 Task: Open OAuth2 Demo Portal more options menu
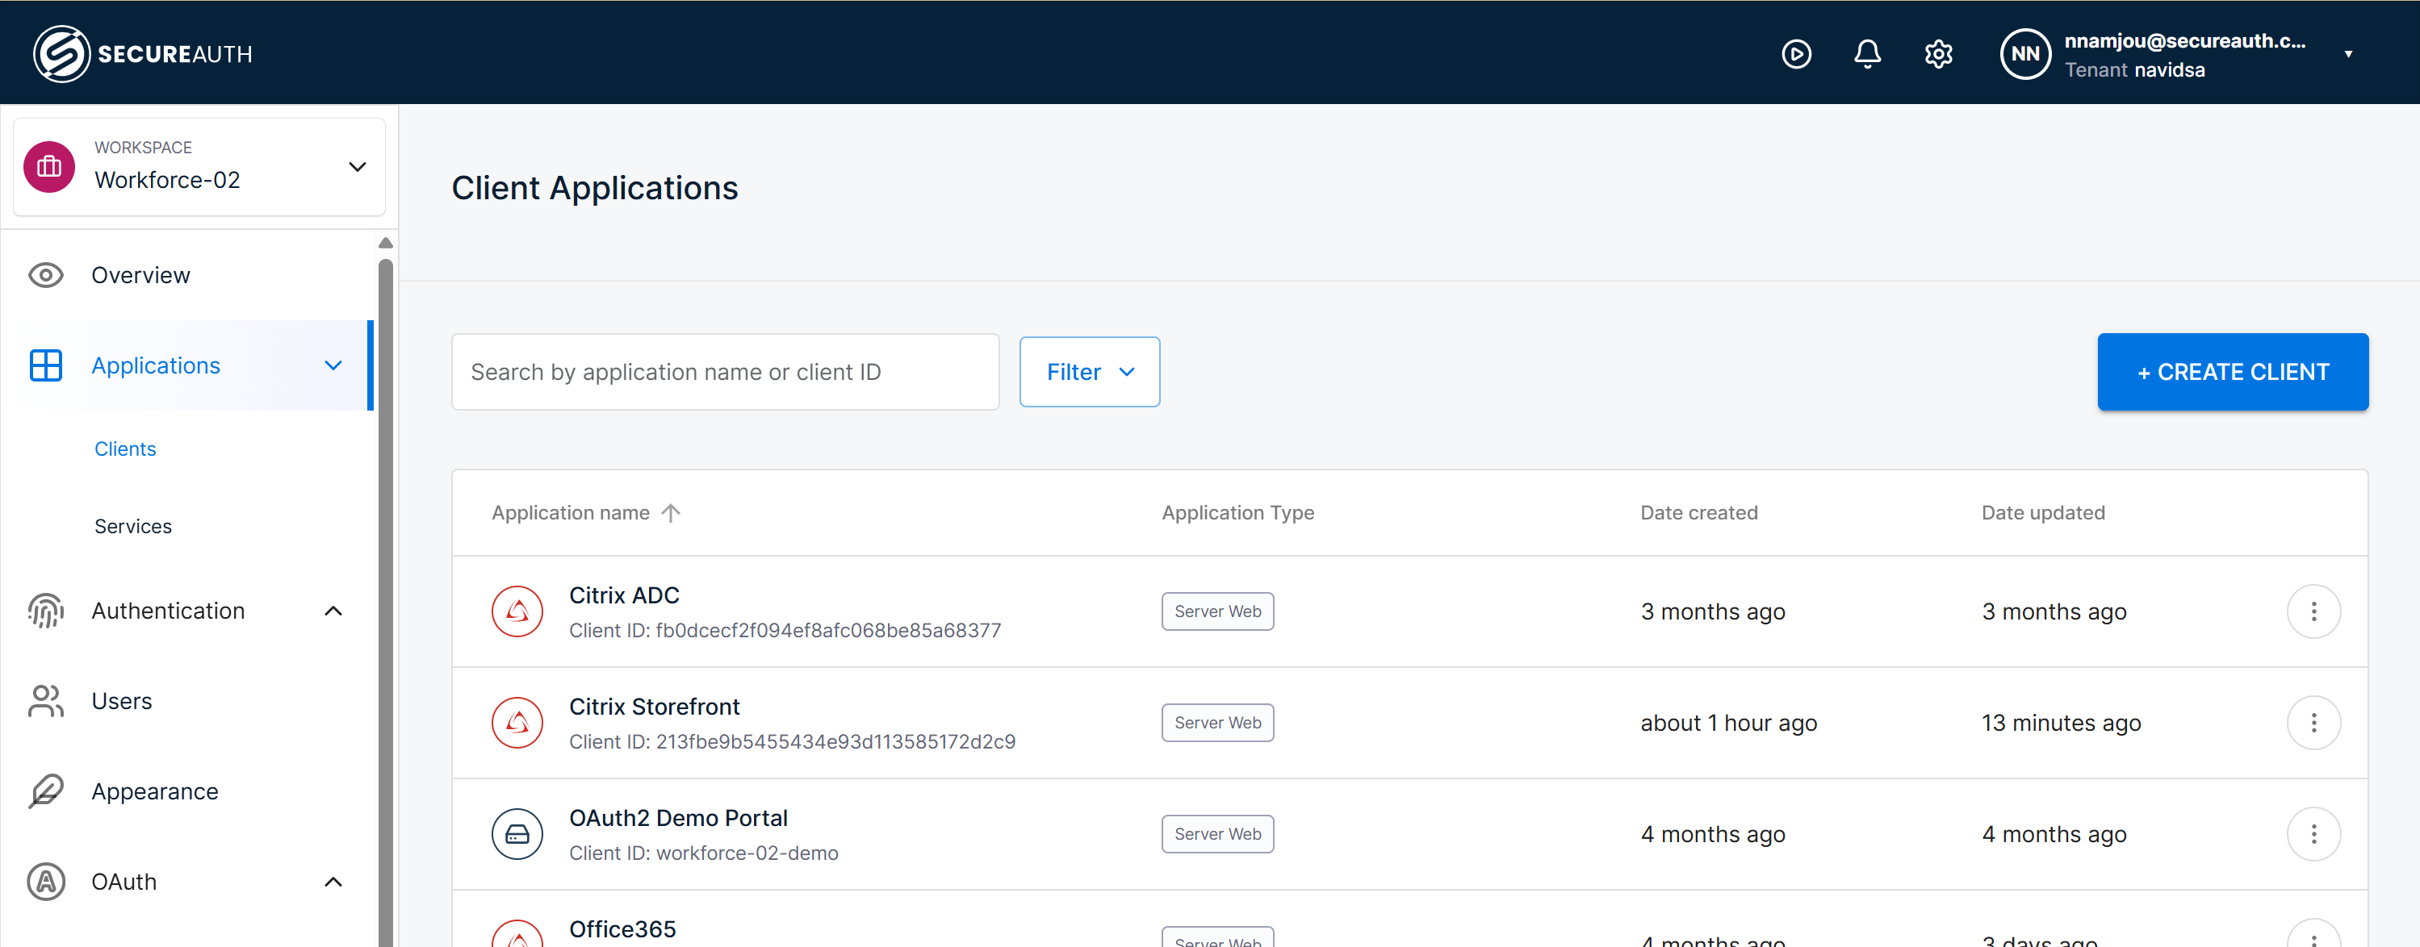(x=2312, y=834)
